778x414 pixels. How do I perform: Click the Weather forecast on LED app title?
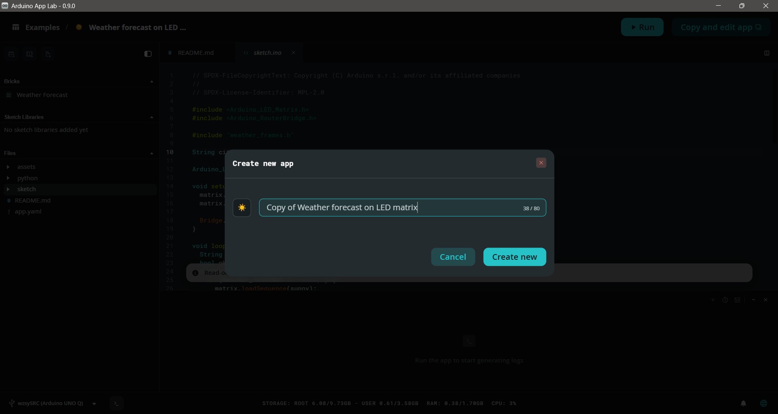[x=138, y=28]
